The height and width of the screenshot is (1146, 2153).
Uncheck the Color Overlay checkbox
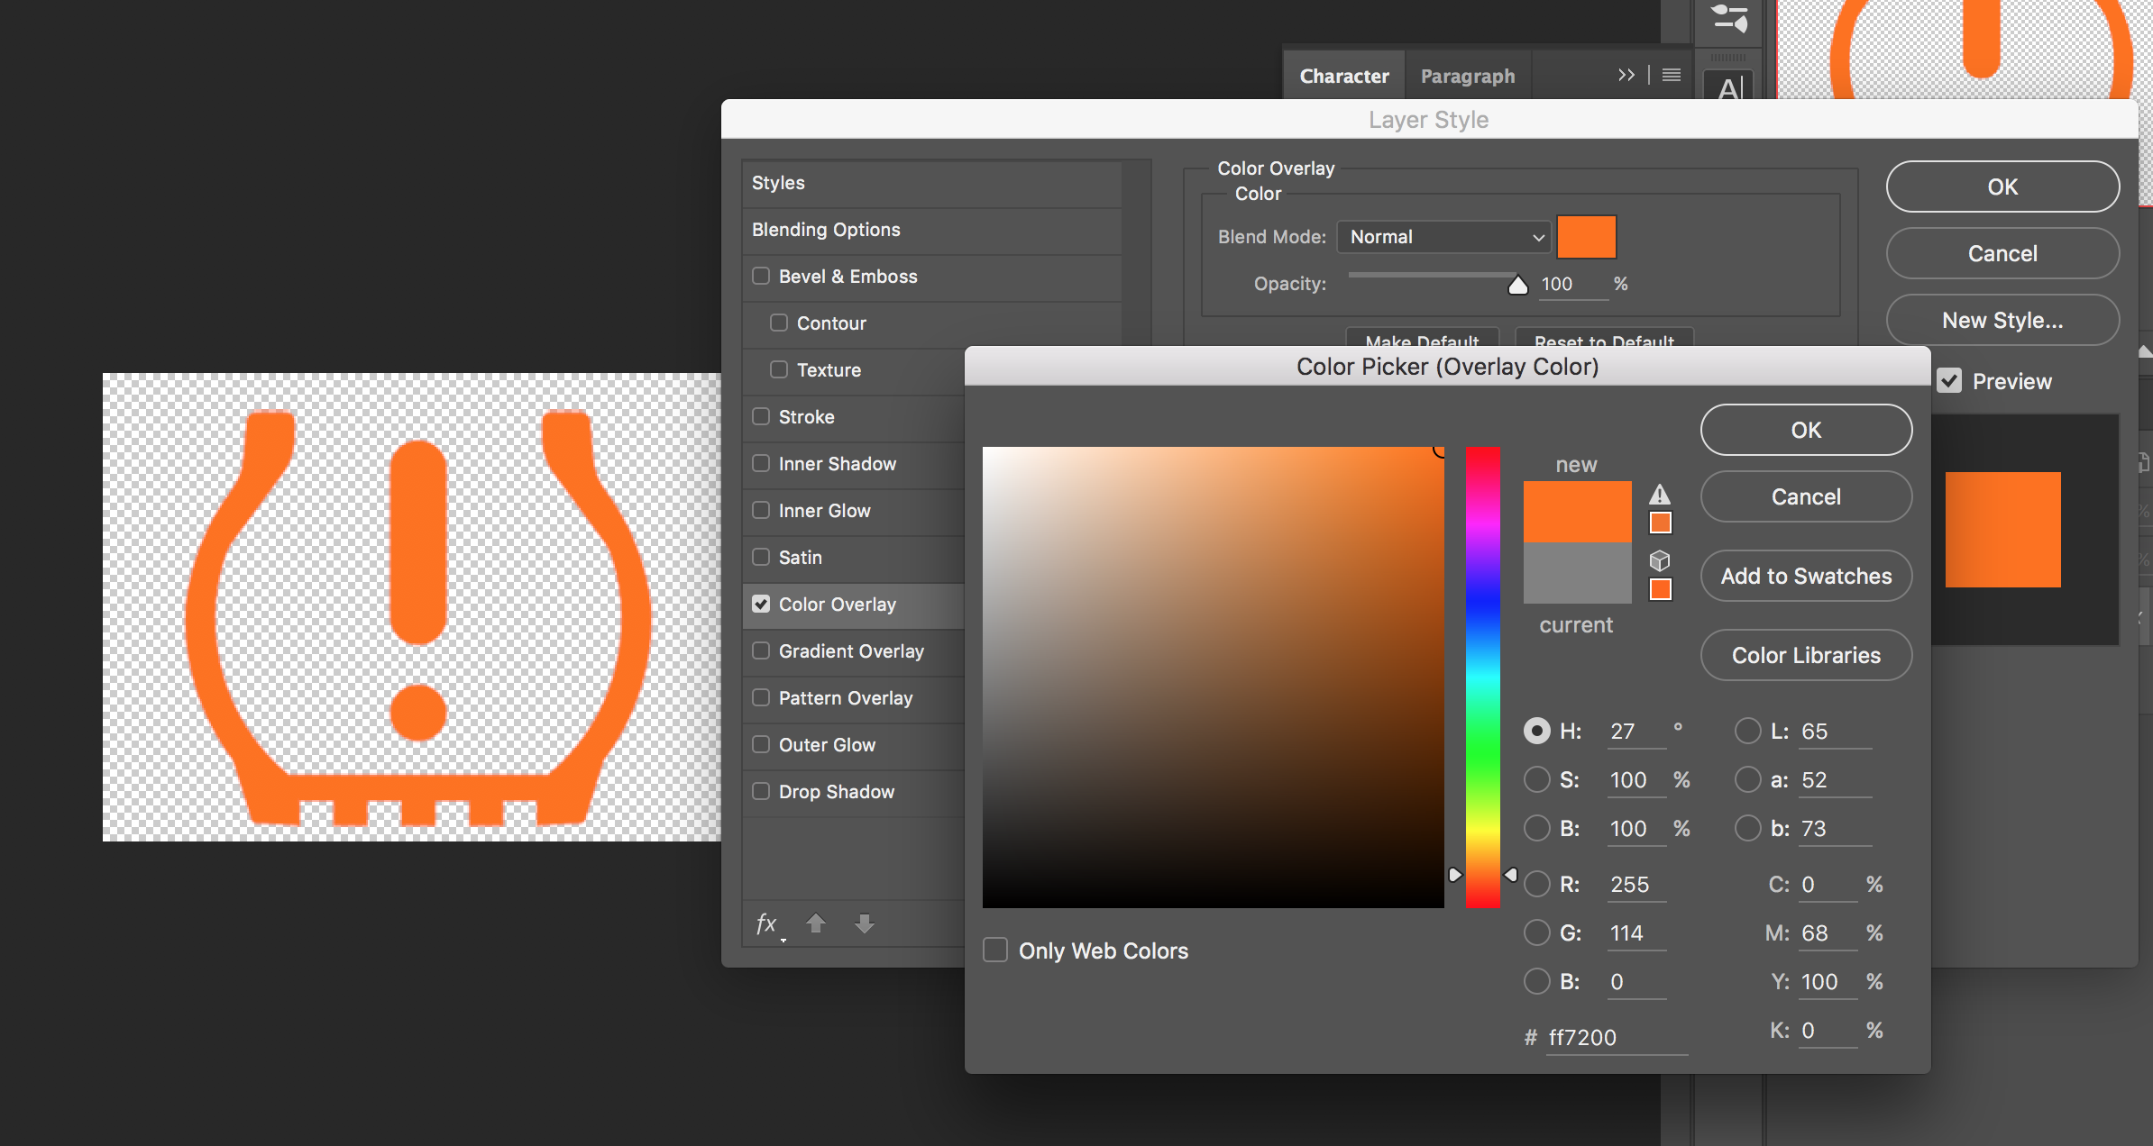[761, 604]
